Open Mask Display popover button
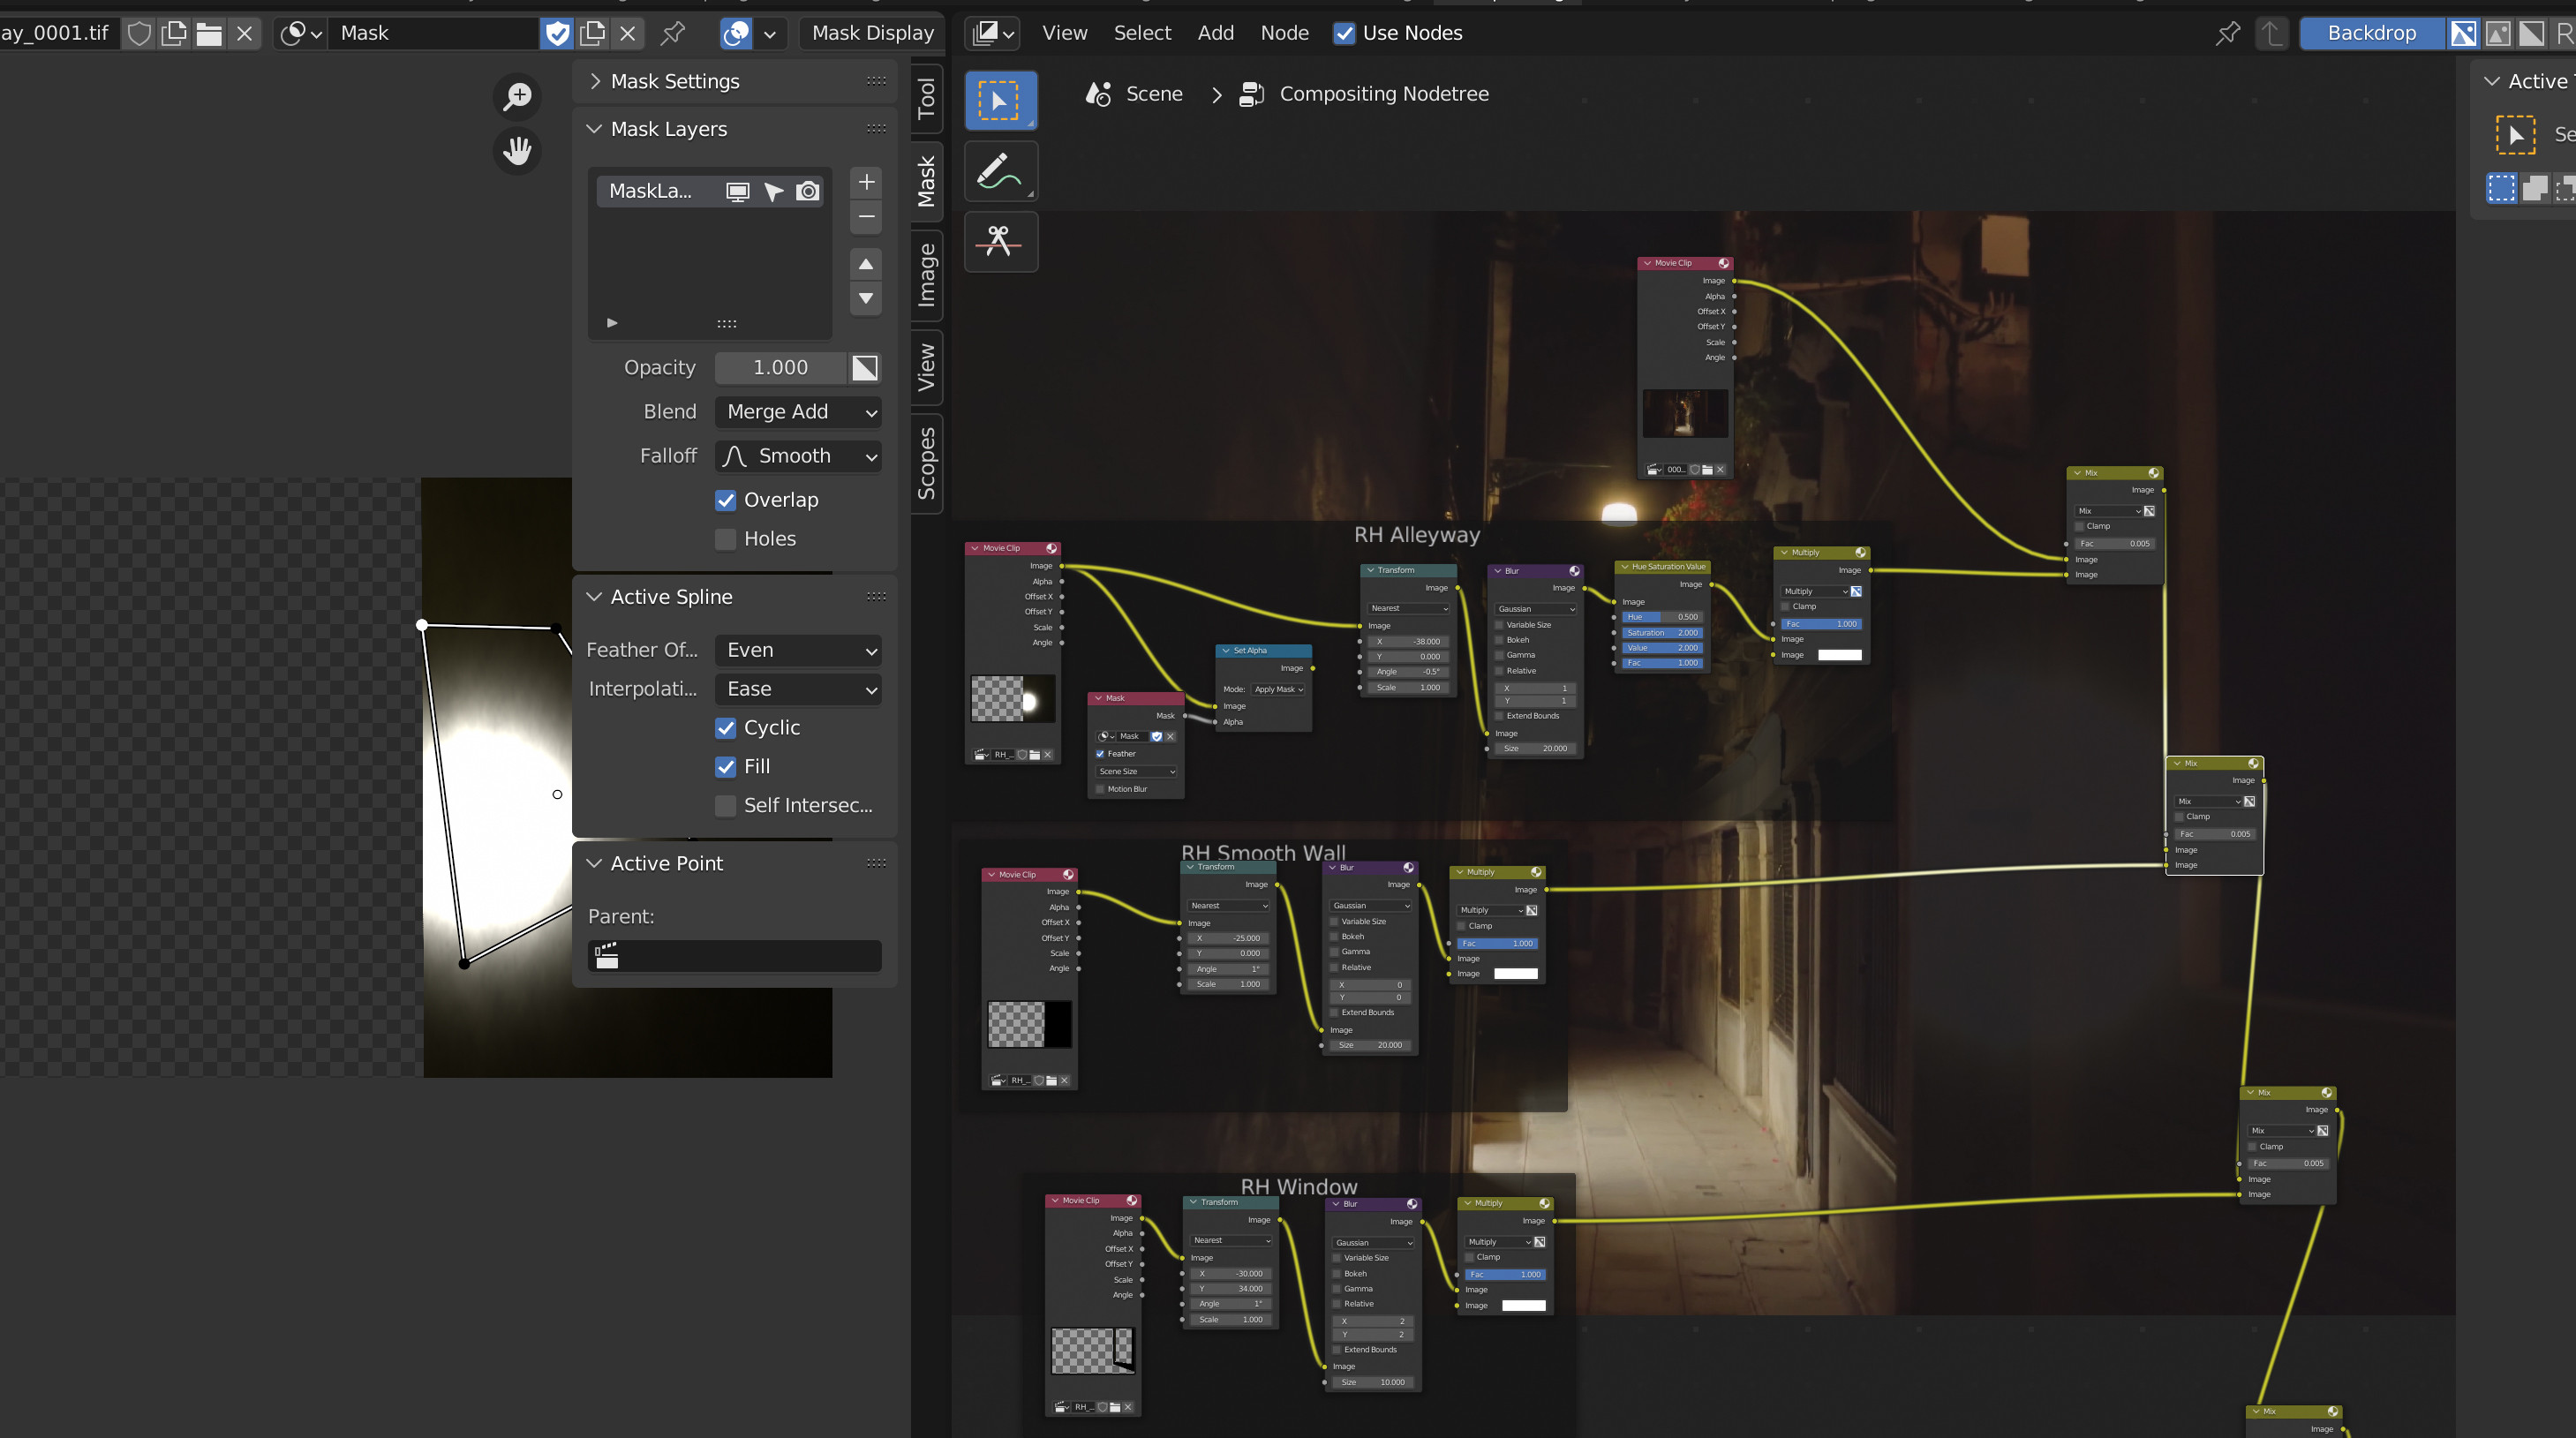This screenshot has width=2576, height=1438. click(872, 33)
